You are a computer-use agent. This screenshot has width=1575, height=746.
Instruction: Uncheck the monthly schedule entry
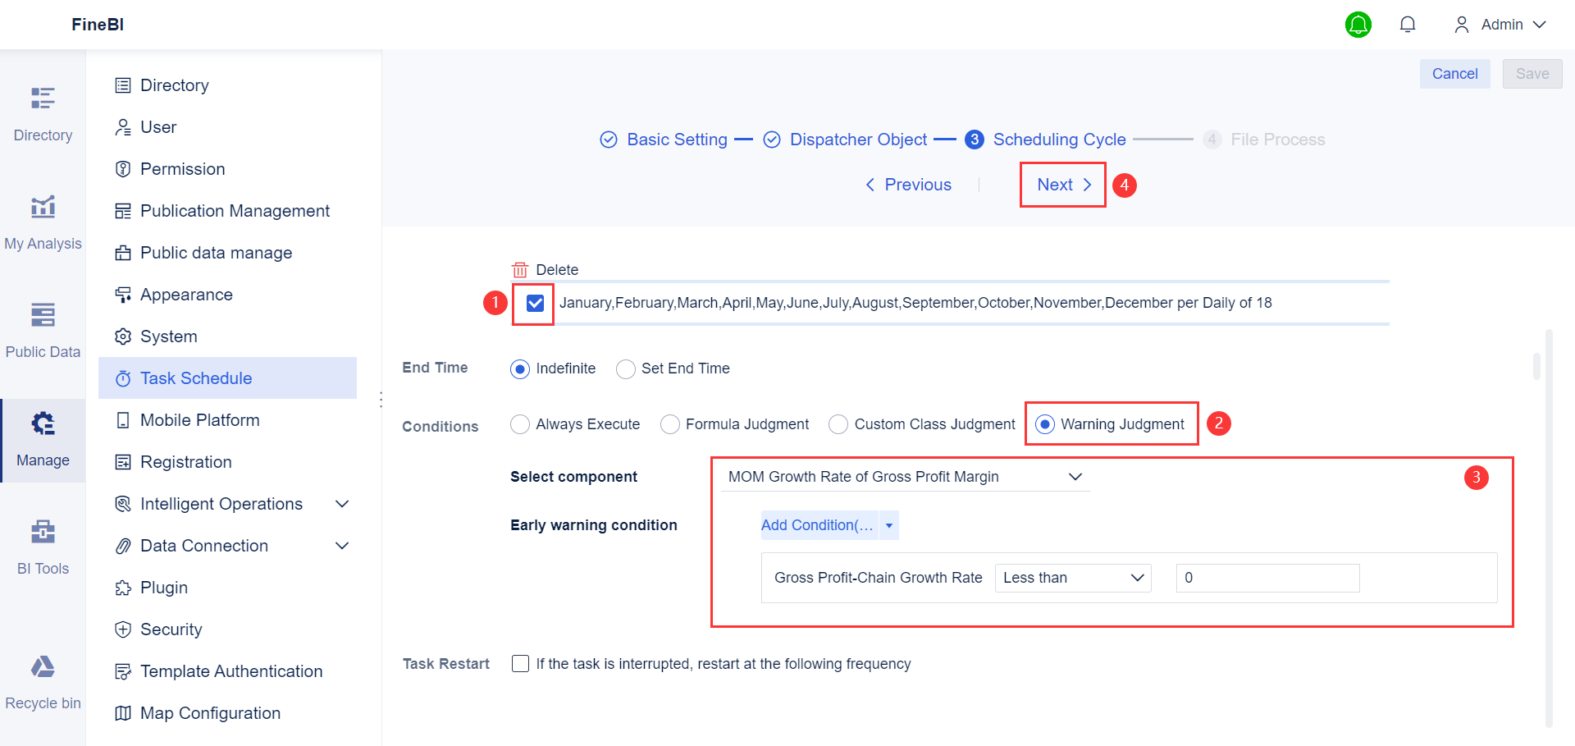pyautogui.click(x=533, y=304)
